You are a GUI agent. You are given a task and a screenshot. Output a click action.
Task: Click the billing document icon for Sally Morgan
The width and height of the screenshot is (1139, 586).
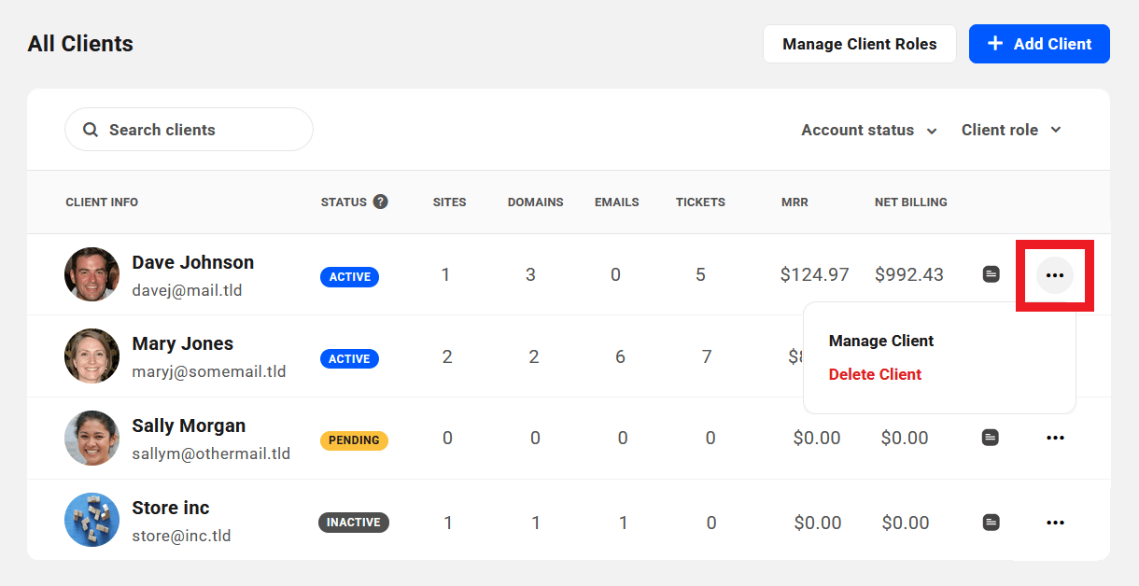[x=991, y=437]
